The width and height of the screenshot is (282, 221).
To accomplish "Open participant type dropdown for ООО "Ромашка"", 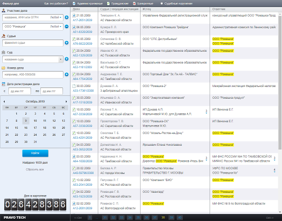I will (56, 27).
